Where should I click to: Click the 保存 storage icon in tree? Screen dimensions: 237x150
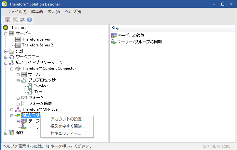(x=12, y=132)
